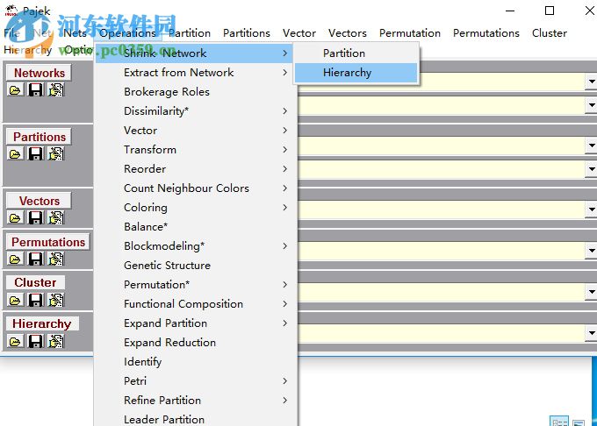Open second Networks dropdown arrow
The width and height of the screenshot is (597, 426).
coord(591,105)
